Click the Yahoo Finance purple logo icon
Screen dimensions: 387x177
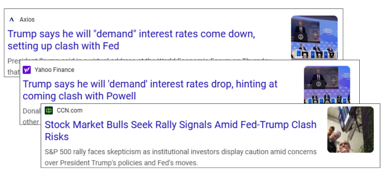coord(27,70)
